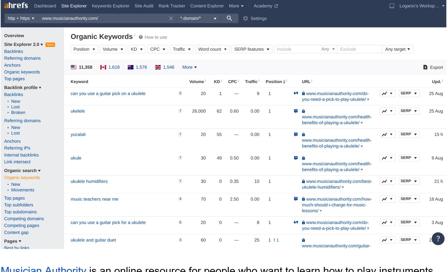Open Dashboard in top navigation
This screenshot has width=447, height=272.
(45, 6)
